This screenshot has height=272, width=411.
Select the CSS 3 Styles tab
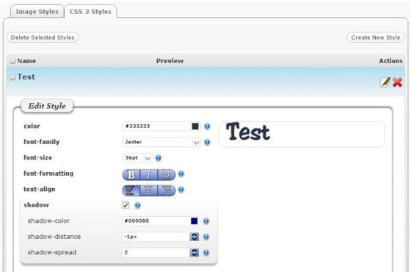[x=90, y=12]
